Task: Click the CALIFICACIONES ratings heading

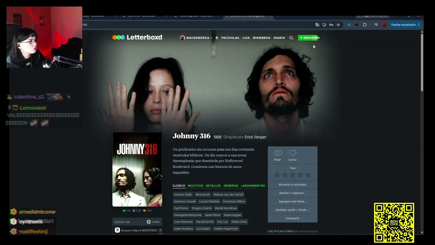Action: tap(281, 231)
